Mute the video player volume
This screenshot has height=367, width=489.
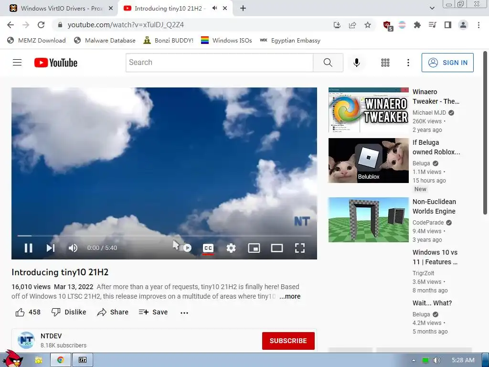pyautogui.click(x=73, y=248)
